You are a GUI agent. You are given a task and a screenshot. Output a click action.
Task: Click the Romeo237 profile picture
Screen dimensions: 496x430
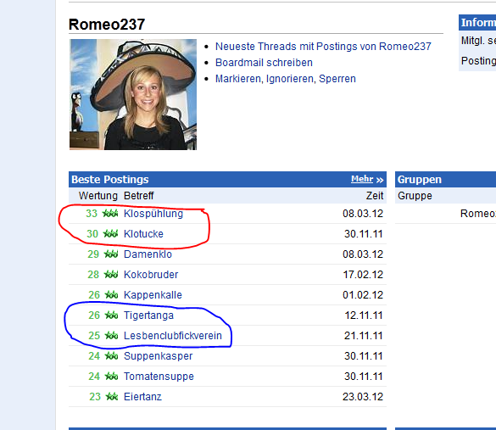point(133,94)
